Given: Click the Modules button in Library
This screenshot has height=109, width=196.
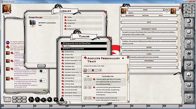Looking at the screenshot, I should (x=41, y=66).
